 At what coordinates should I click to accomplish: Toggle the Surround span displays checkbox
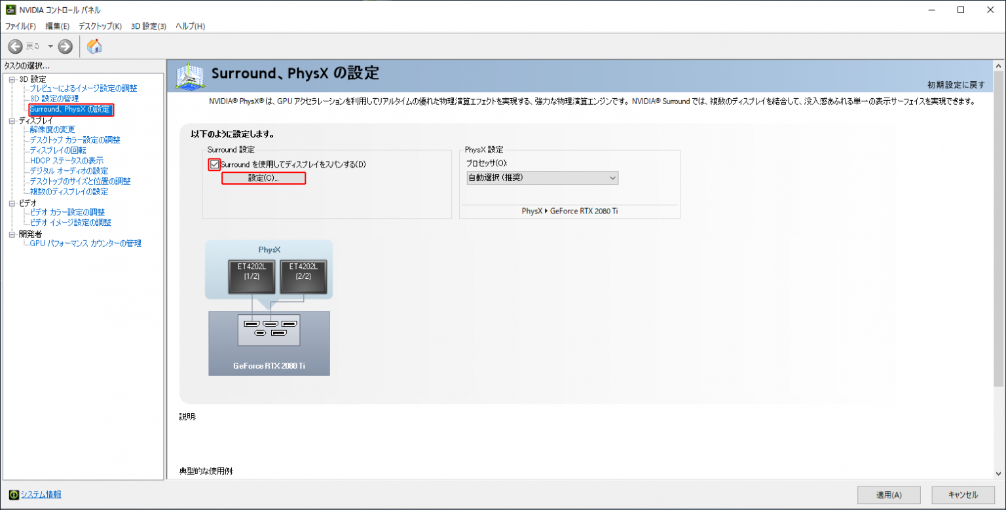[214, 164]
